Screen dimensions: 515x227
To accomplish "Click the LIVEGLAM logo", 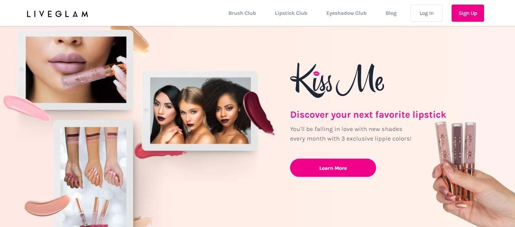I will click(57, 14).
